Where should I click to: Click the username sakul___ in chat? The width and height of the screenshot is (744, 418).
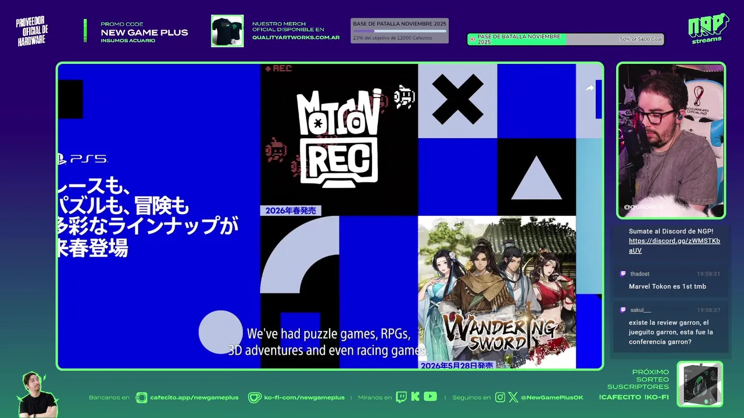click(641, 310)
